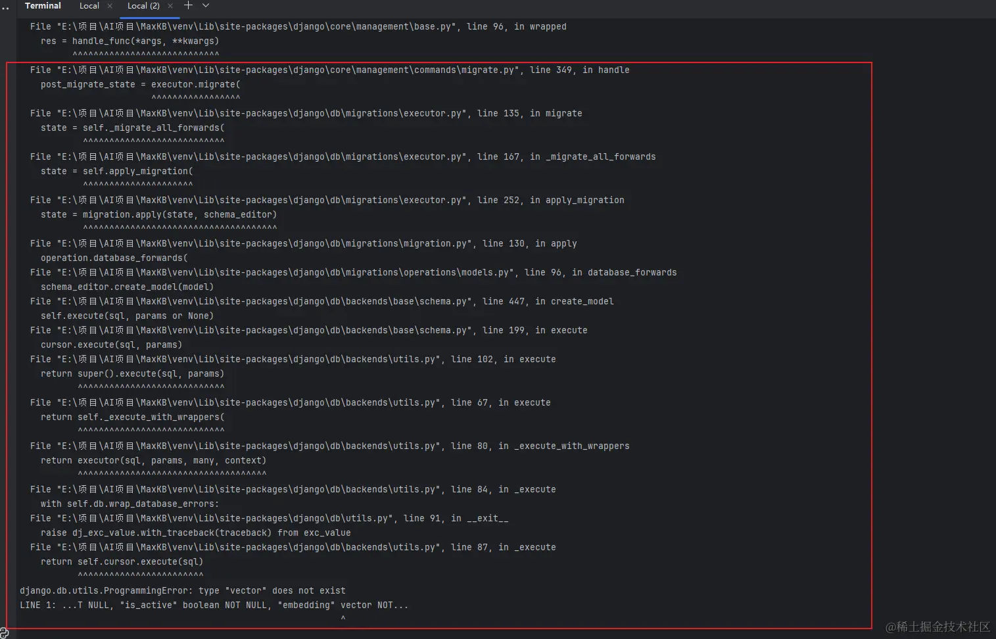996x639 pixels.
Task: Click 'state = self.apply_migration(' line
Action: [x=117, y=172]
